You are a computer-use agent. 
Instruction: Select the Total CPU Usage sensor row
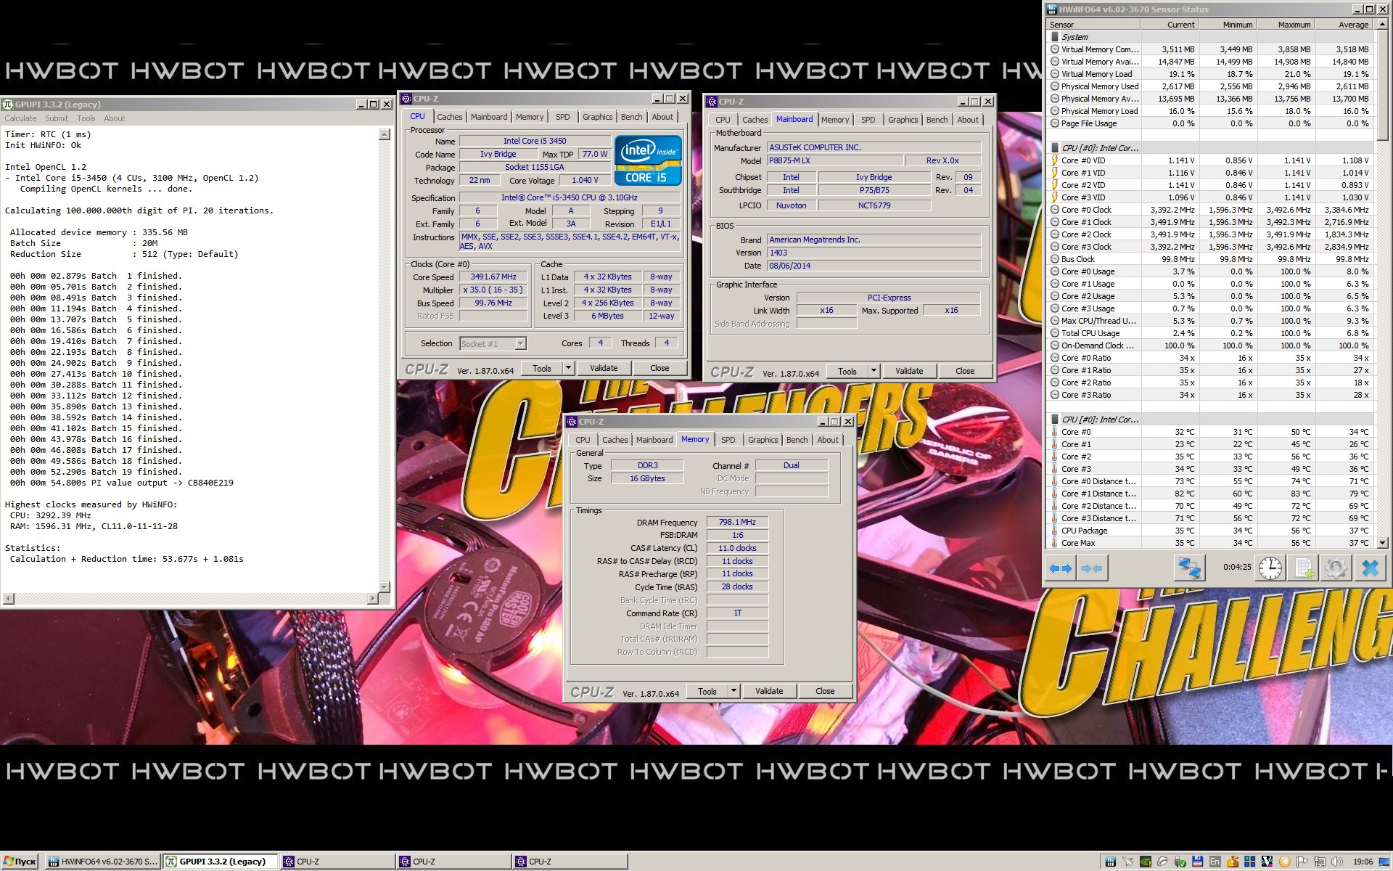point(1210,333)
